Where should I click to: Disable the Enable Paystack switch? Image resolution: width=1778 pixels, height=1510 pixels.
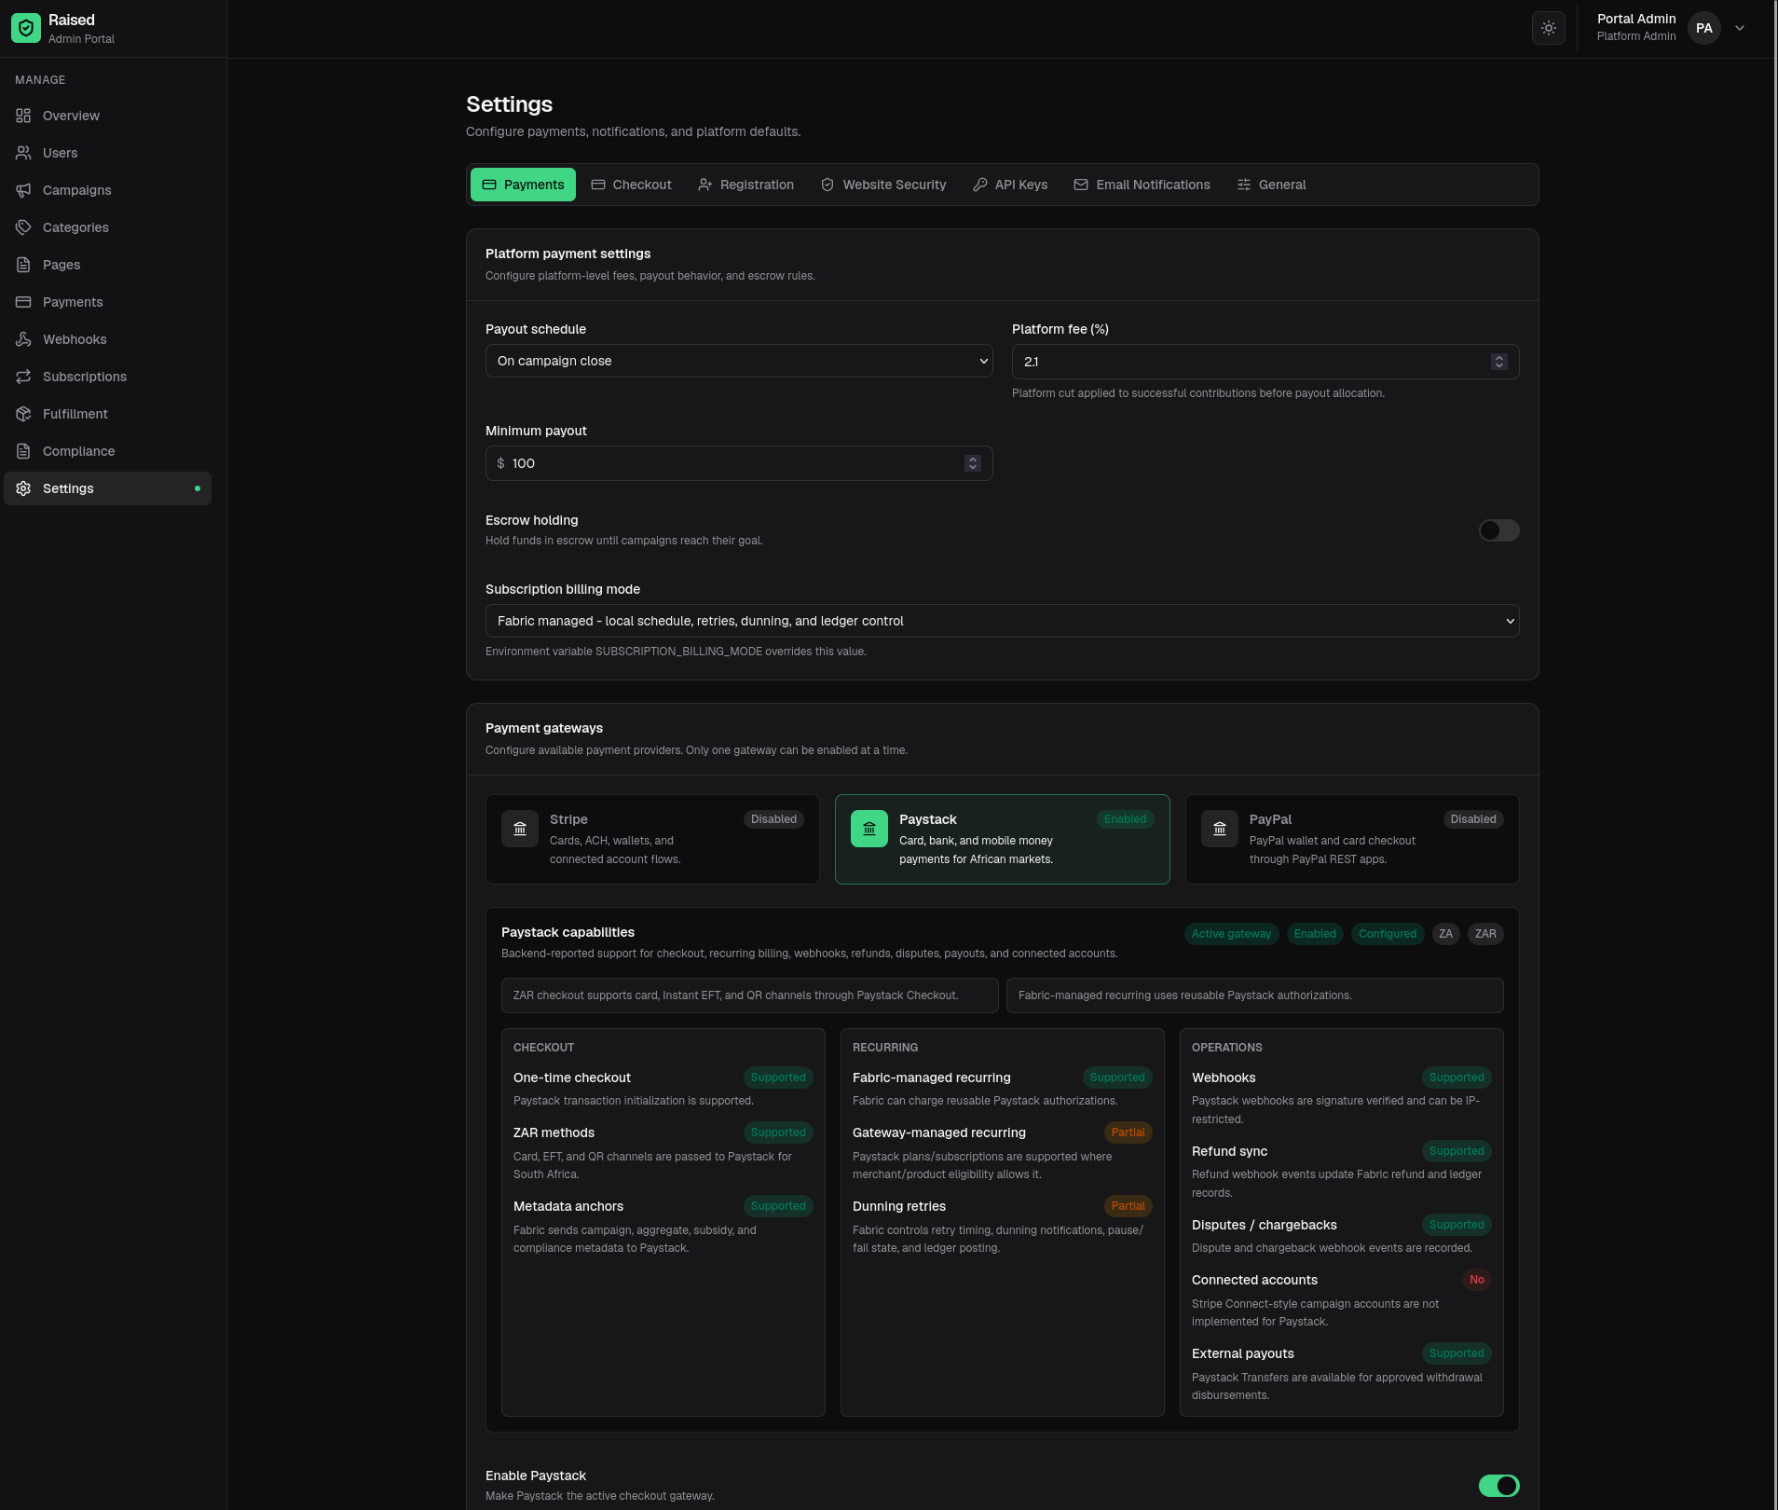pyautogui.click(x=1498, y=1486)
